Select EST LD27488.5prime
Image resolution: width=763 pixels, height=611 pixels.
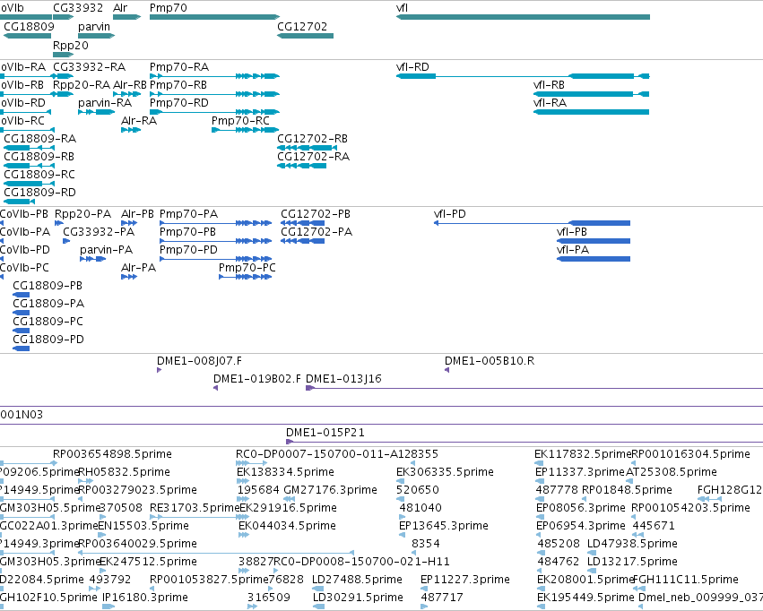click(x=357, y=580)
